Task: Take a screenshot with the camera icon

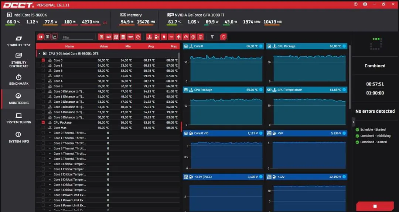Action: pyautogui.click(x=365, y=4)
